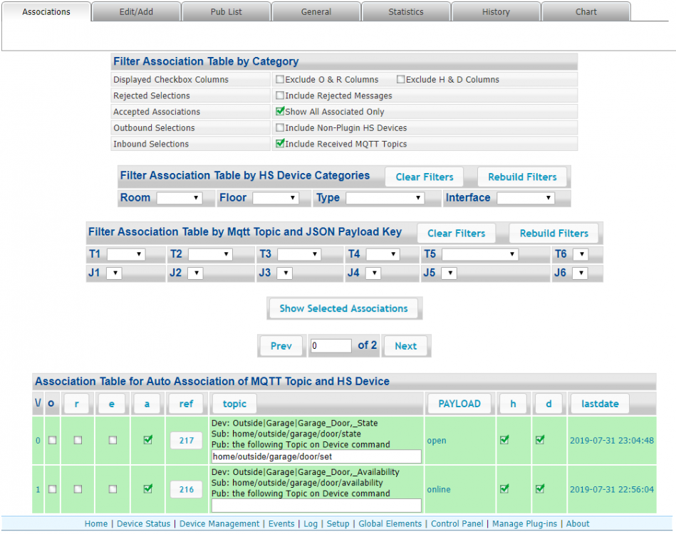Open the J1 payload key dropdown
Viewport: 676px width, 534px height.
point(114,273)
